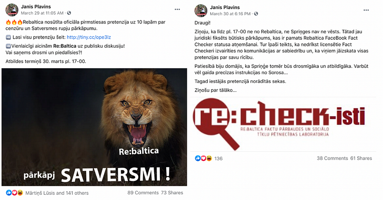Click the like reaction icon under the lion post

(9, 193)
